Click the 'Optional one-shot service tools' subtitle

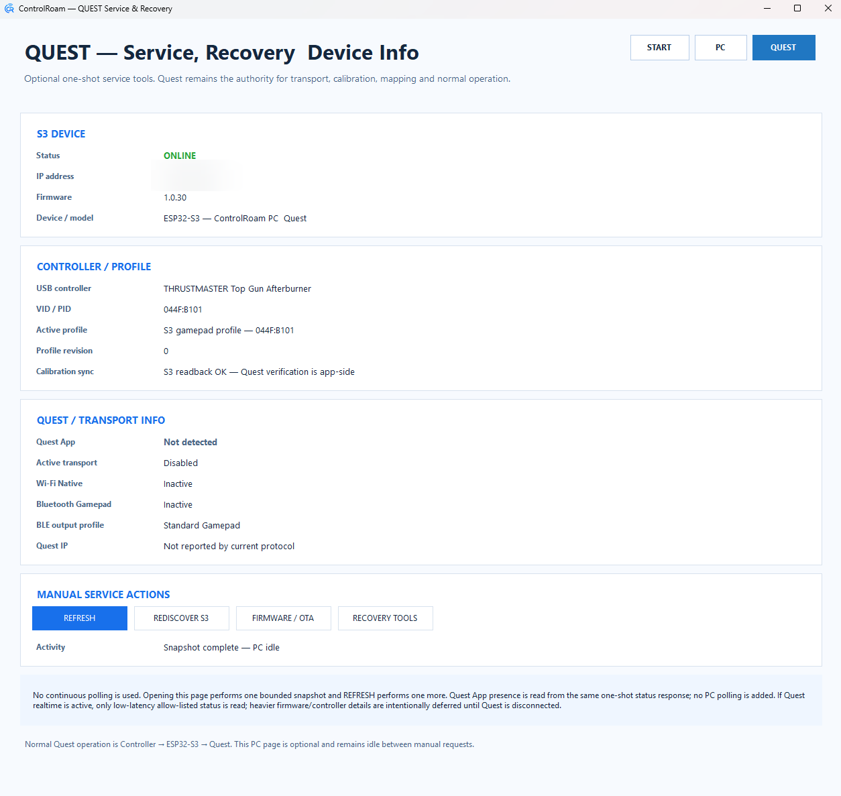coord(267,79)
